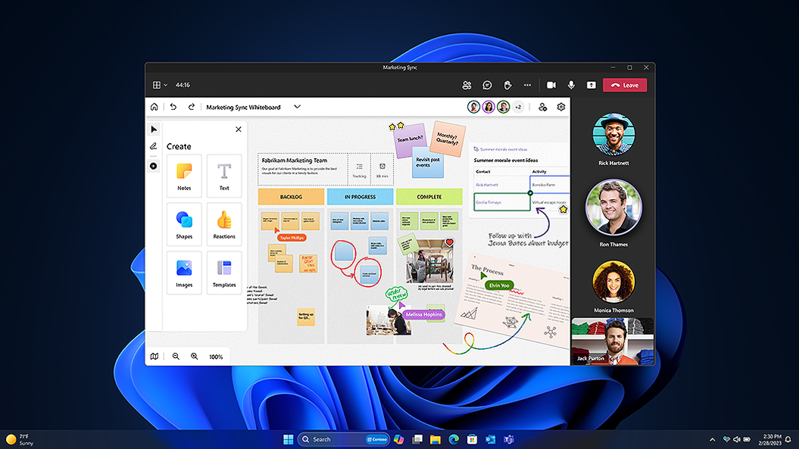Viewport: 799px width, 449px height.
Task: Open the meeting chat panel
Action: coord(488,86)
